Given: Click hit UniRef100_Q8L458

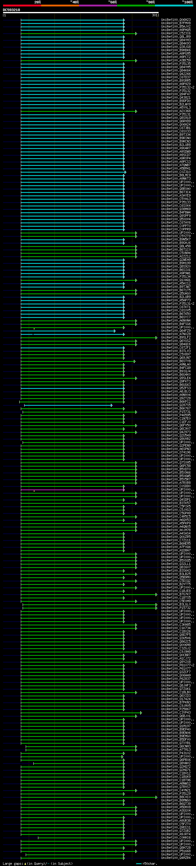Looking at the screenshot, I should (x=176, y=246).
